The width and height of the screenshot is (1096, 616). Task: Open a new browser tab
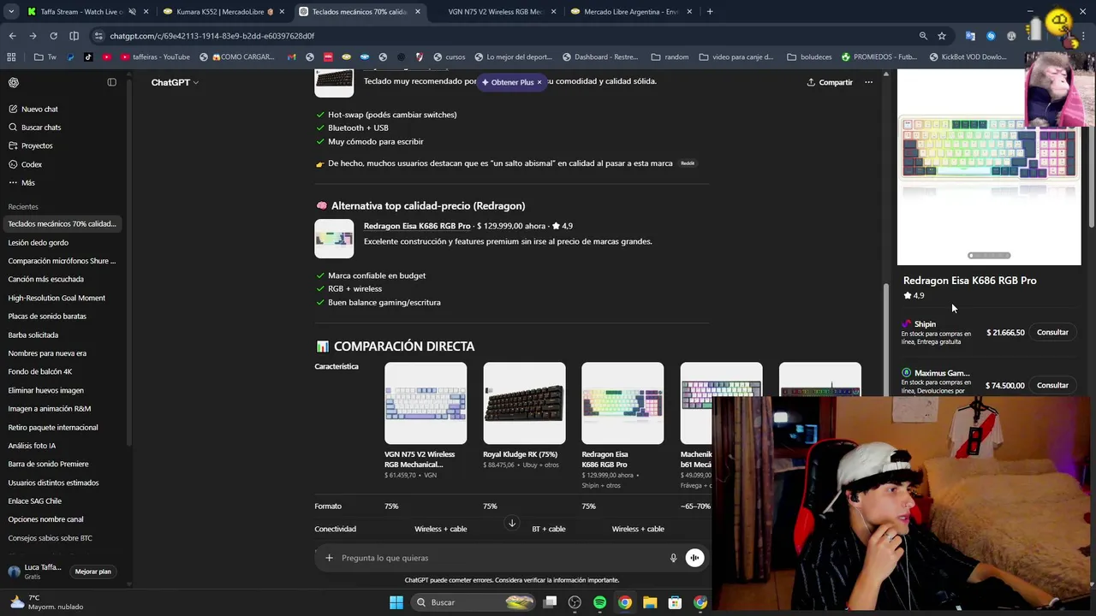click(x=710, y=12)
